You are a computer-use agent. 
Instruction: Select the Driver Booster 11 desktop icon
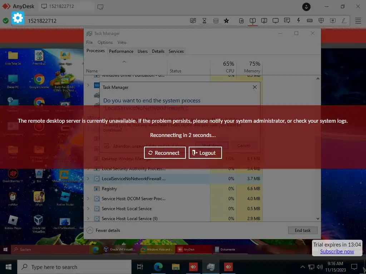tap(13, 176)
